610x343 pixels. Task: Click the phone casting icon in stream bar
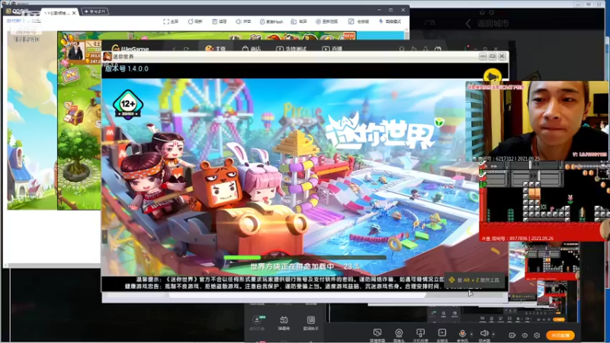click(x=420, y=333)
